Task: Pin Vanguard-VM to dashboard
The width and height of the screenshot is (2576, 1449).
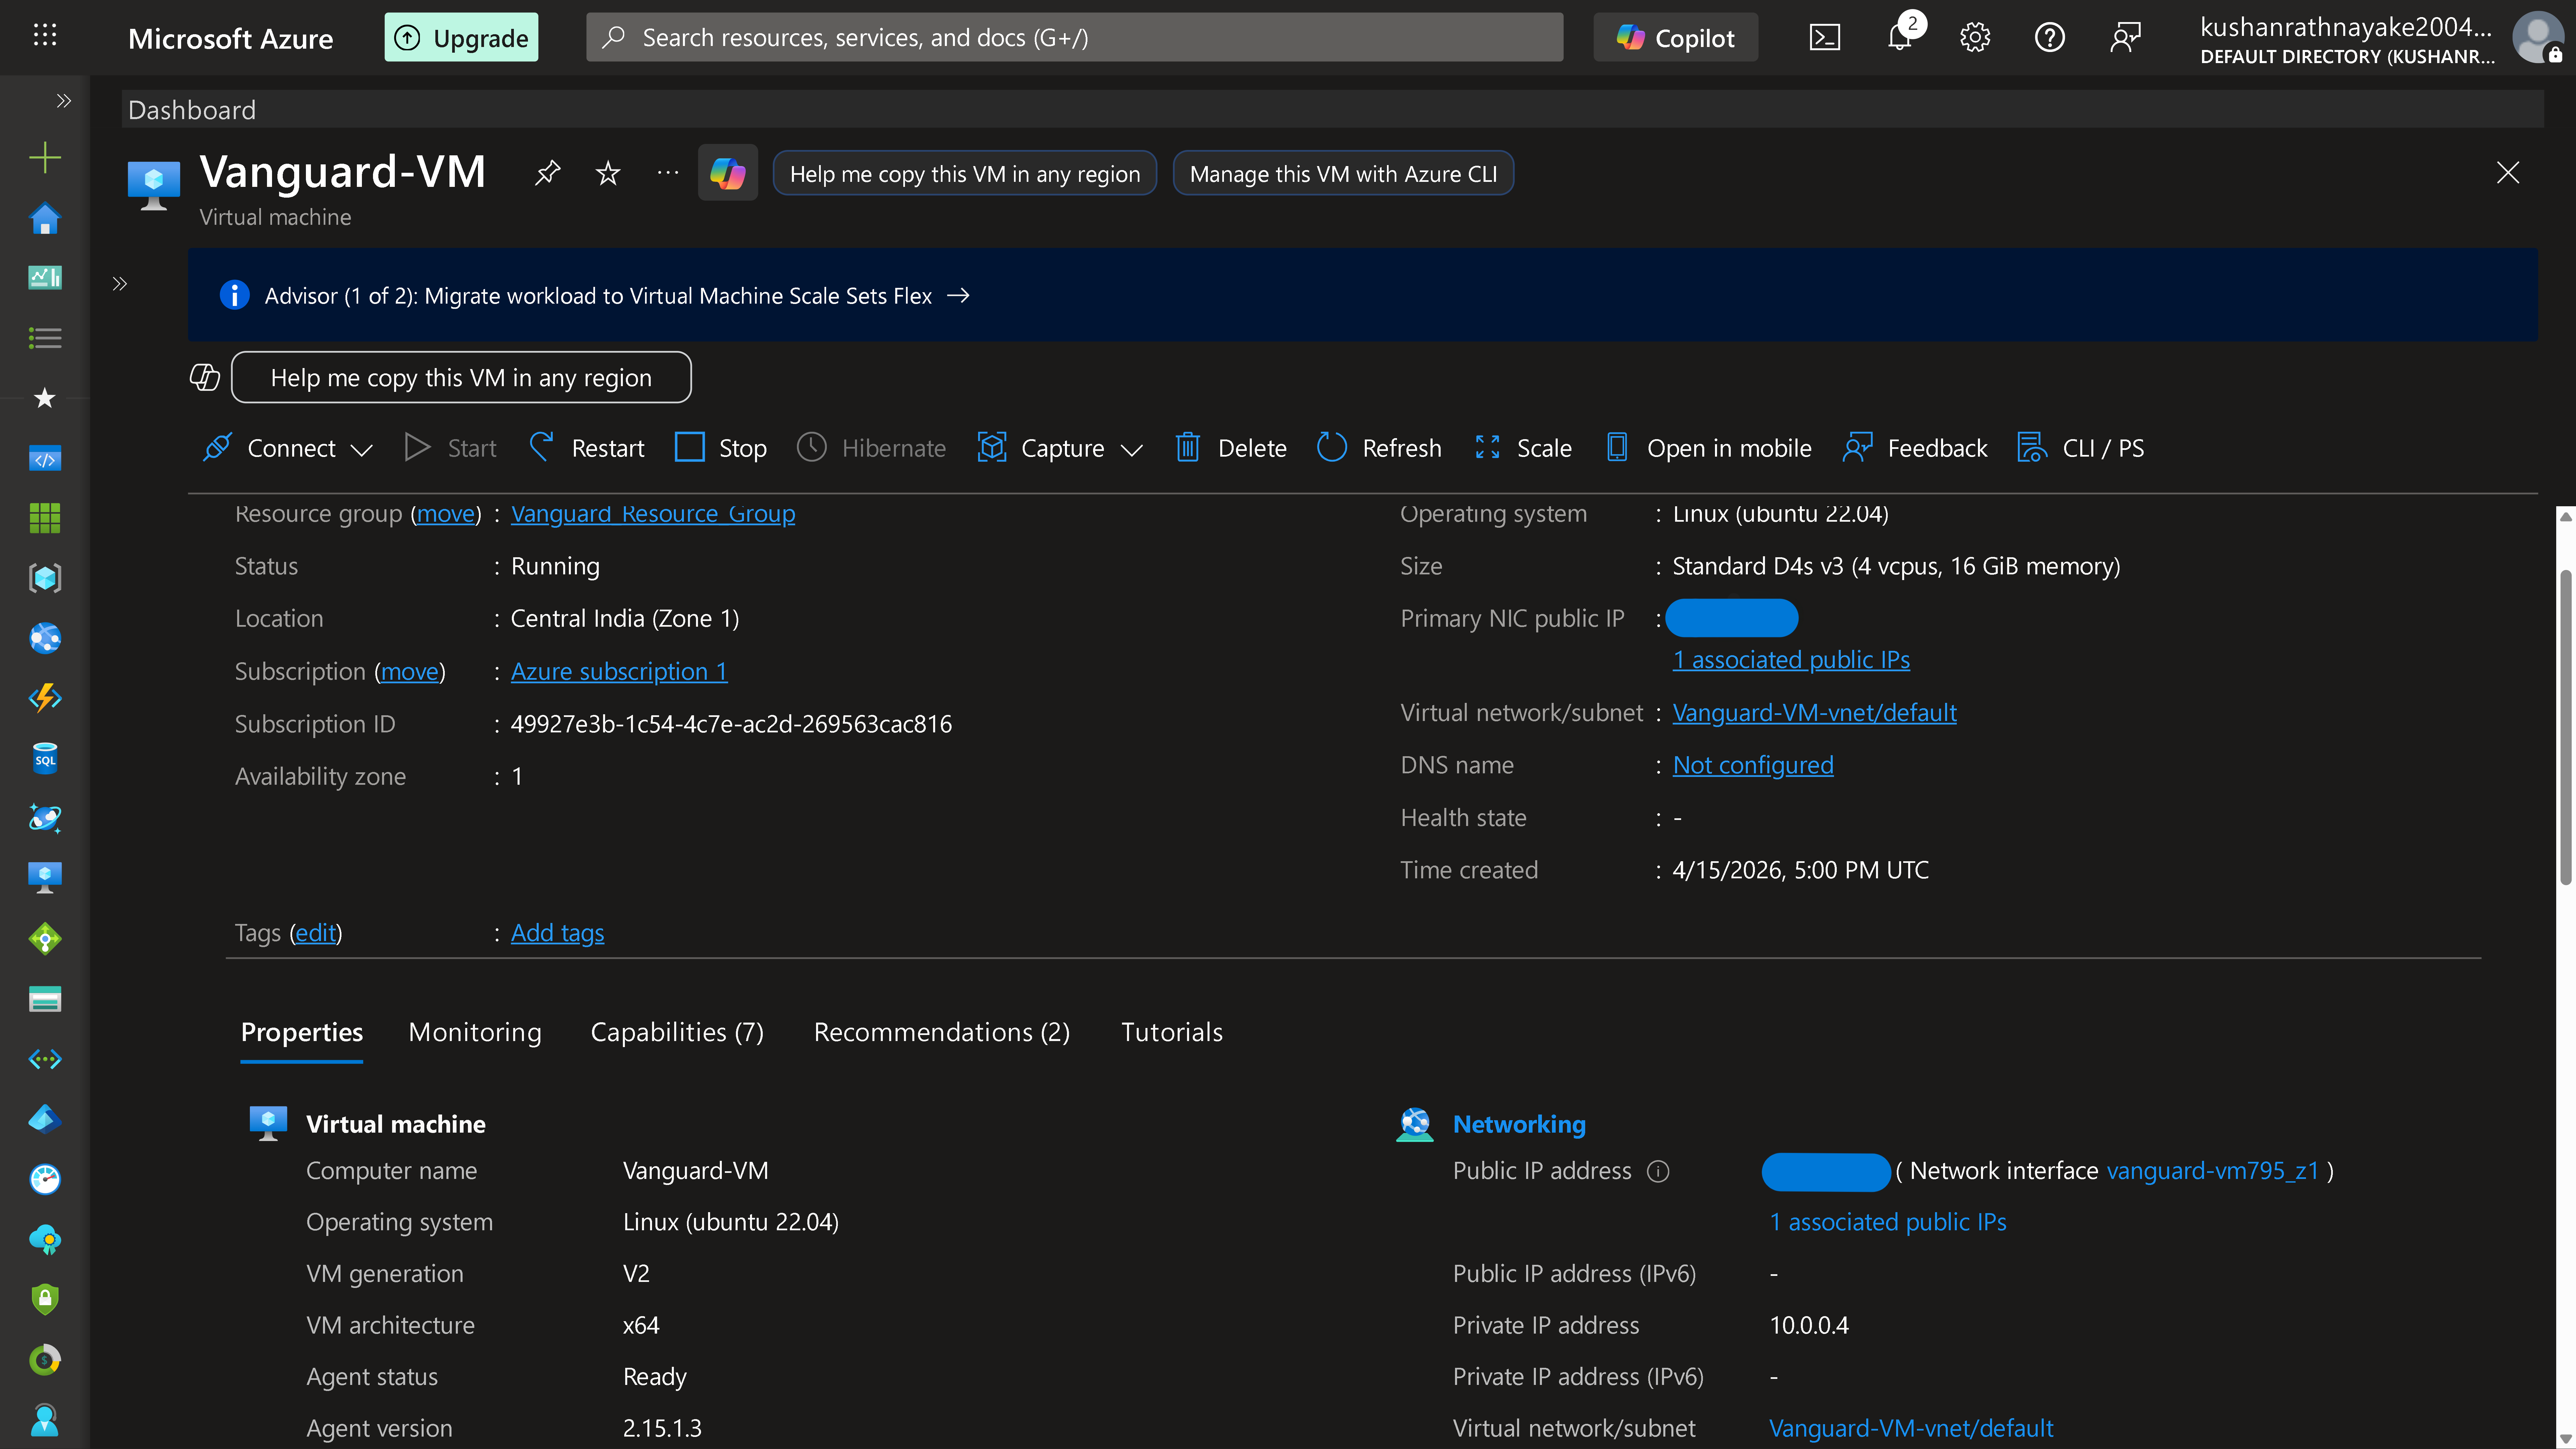Action: (x=547, y=173)
